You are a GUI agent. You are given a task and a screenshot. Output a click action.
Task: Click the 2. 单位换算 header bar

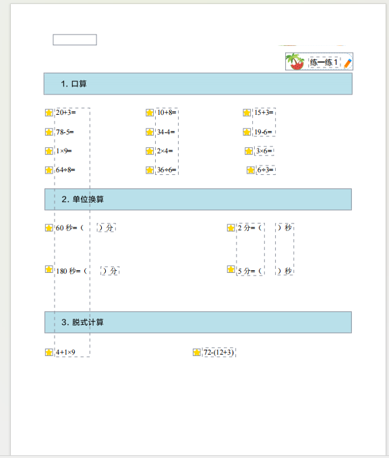[x=198, y=199]
